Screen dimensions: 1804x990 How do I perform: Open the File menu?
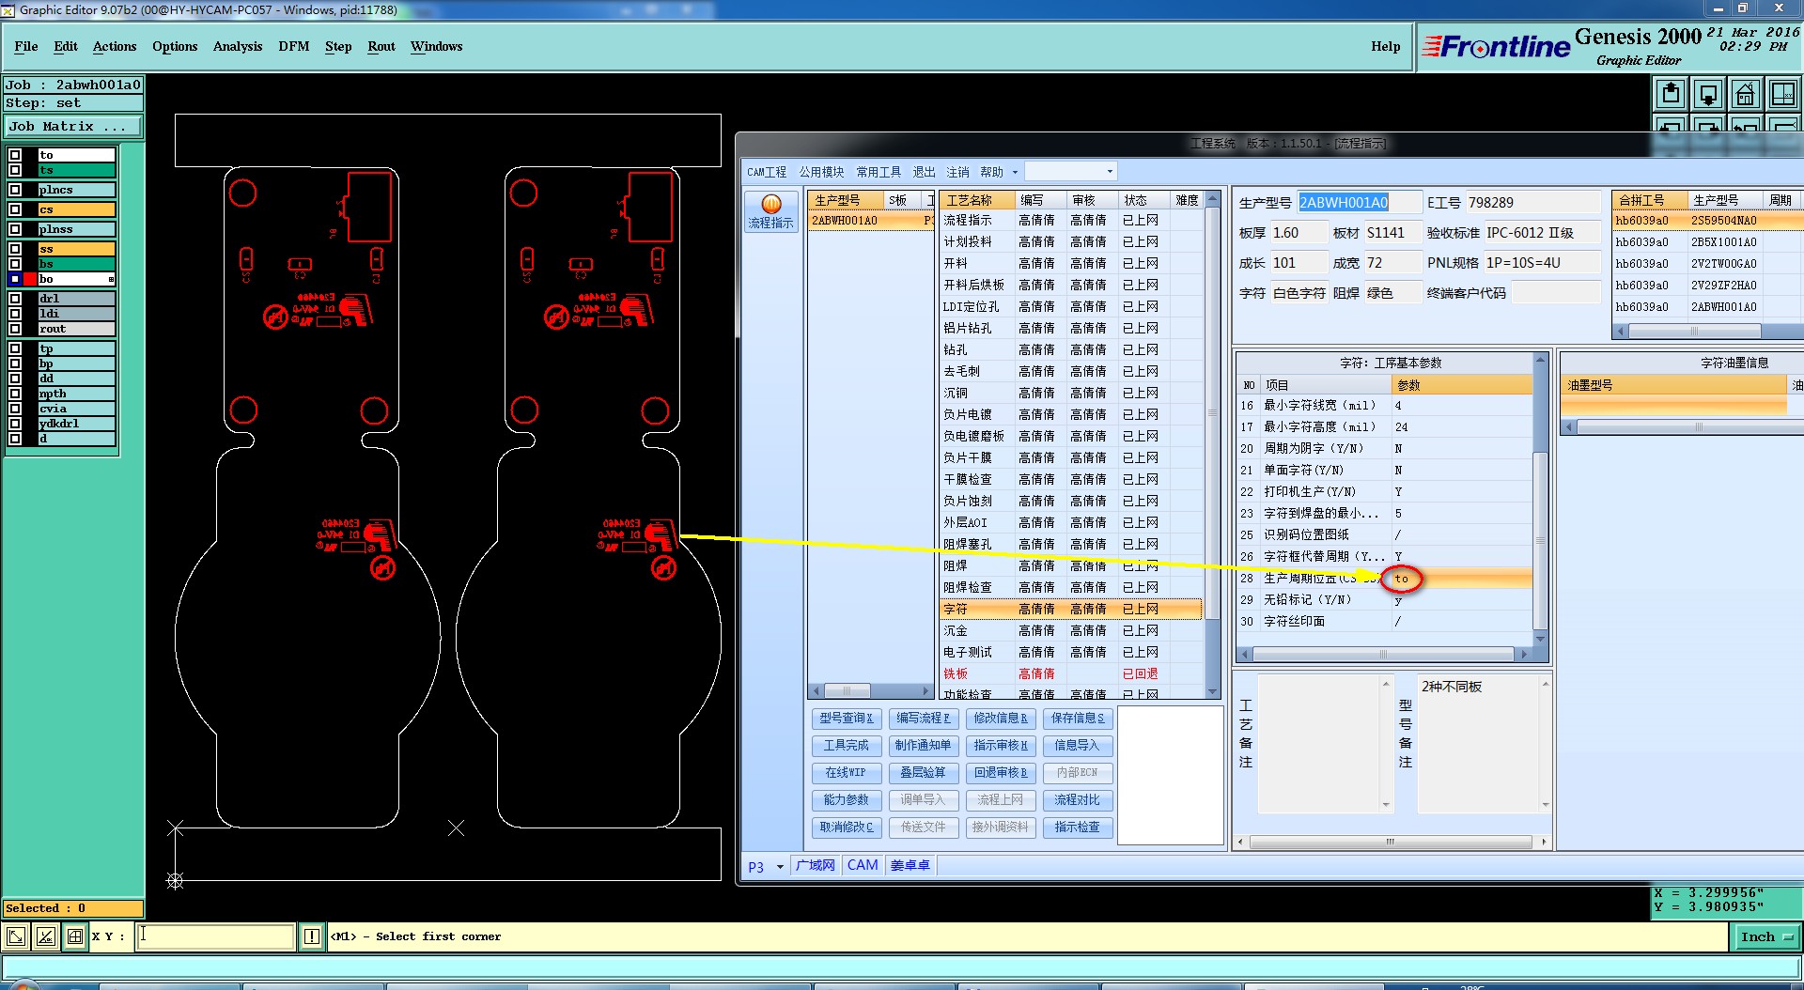[x=26, y=46]
